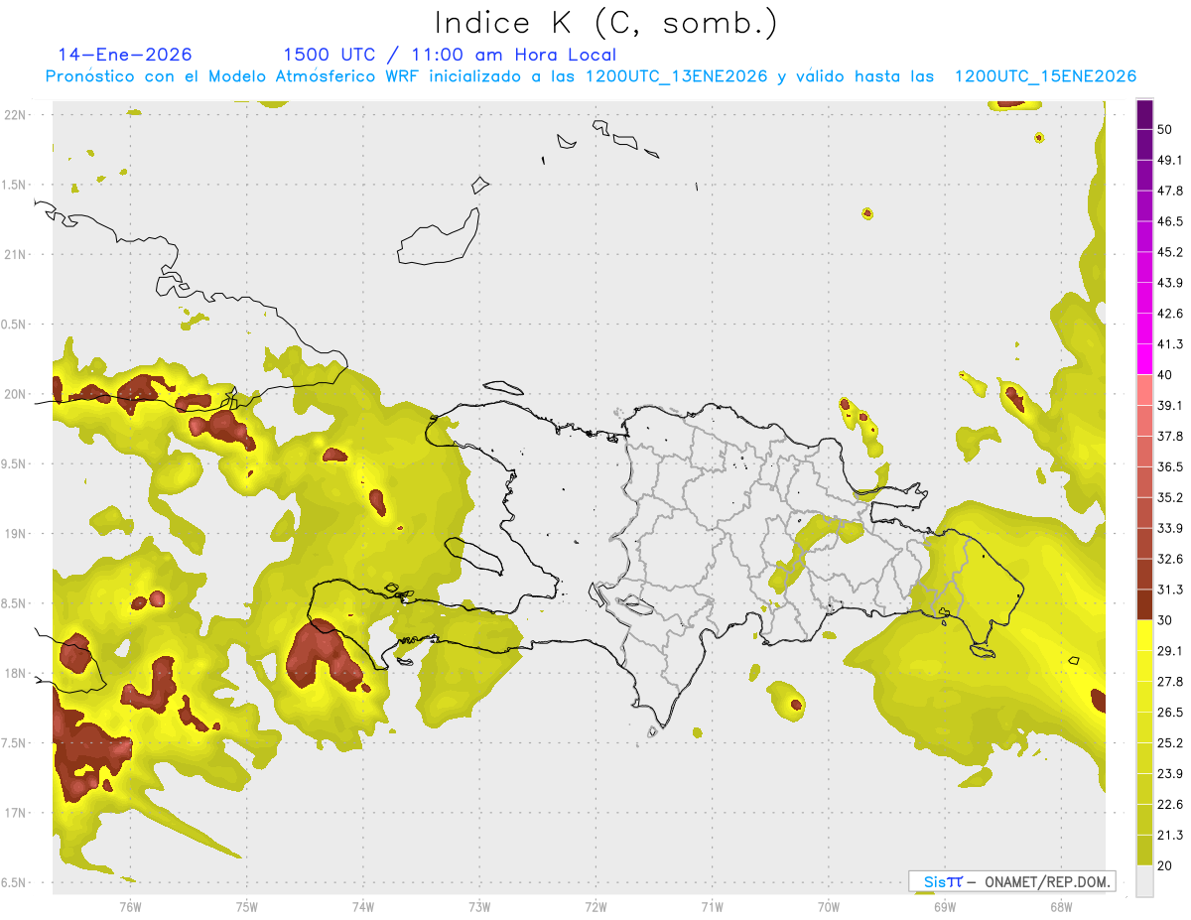Click the '72W' longitude label
The height and width of the screenshot is (920, 1191).
tap(595, 906)
